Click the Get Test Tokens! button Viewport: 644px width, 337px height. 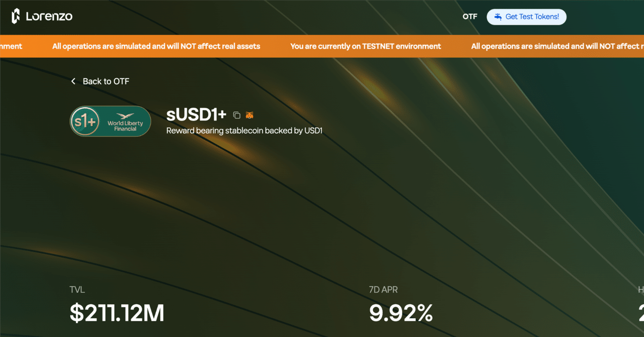tap(526, 17)
